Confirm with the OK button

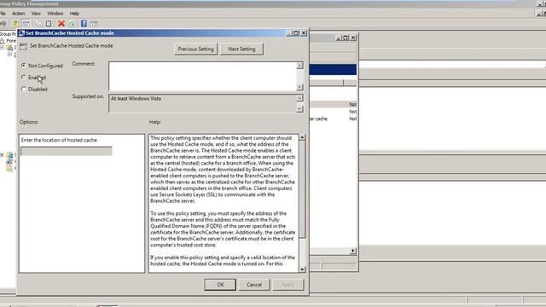(x=220, y=285)
